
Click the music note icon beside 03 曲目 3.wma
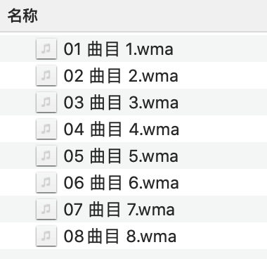point(46,102)
